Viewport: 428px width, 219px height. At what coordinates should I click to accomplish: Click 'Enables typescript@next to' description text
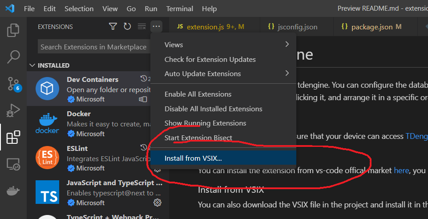coord(114,193)
